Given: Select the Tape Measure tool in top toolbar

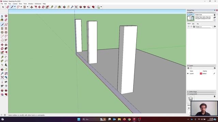Looking at the screenshot, I should click(52, 7).
